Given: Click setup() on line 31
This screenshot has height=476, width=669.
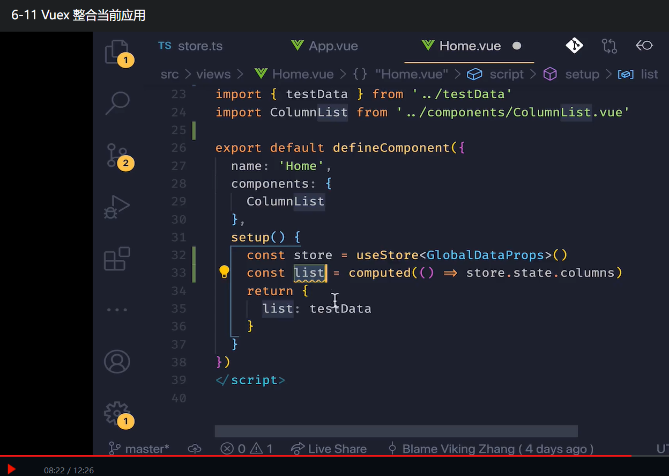Looking at the screenshot, I should pos(258,237).
